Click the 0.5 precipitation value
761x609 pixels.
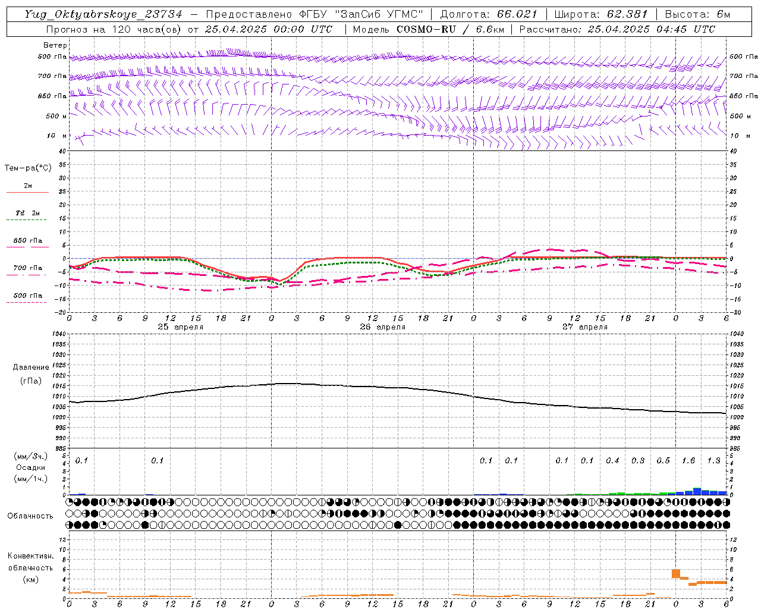[x=663, y=461]
